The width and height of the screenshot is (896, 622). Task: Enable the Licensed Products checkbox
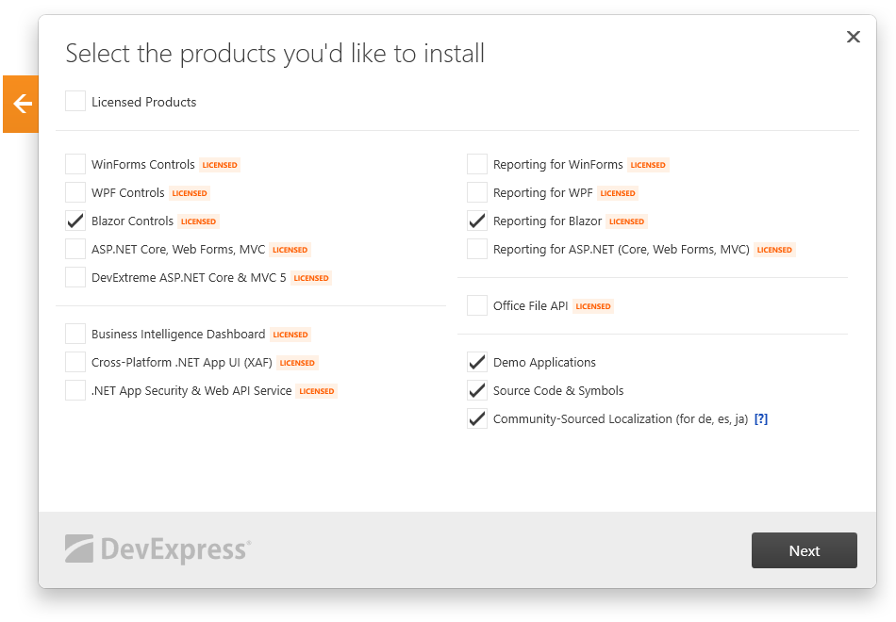click(75, 101)
